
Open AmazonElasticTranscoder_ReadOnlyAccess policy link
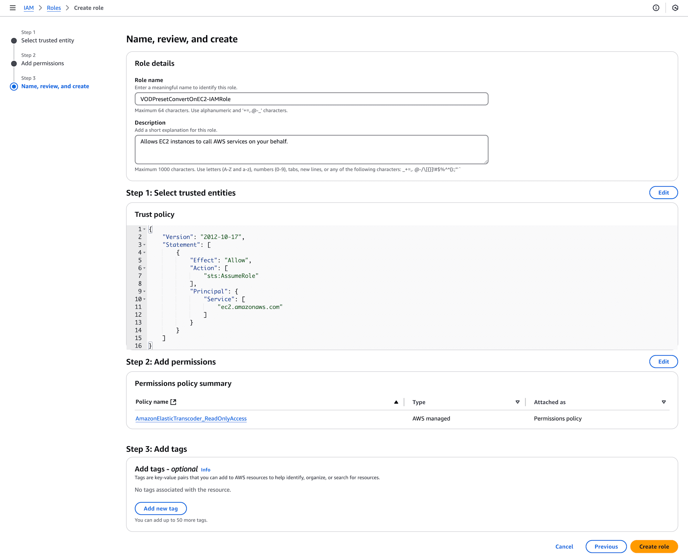[x=191, y=418]
